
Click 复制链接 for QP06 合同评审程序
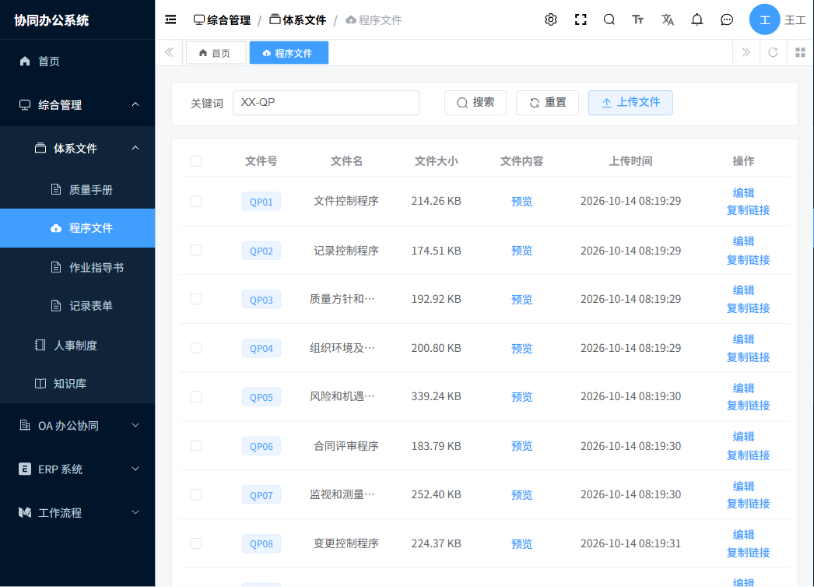tap(748, 455)
